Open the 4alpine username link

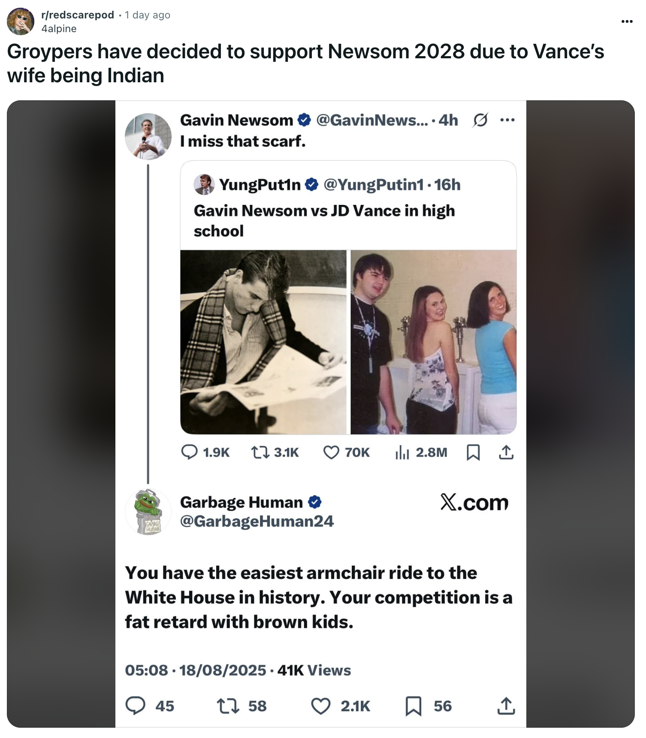click(x=59, y=29)
